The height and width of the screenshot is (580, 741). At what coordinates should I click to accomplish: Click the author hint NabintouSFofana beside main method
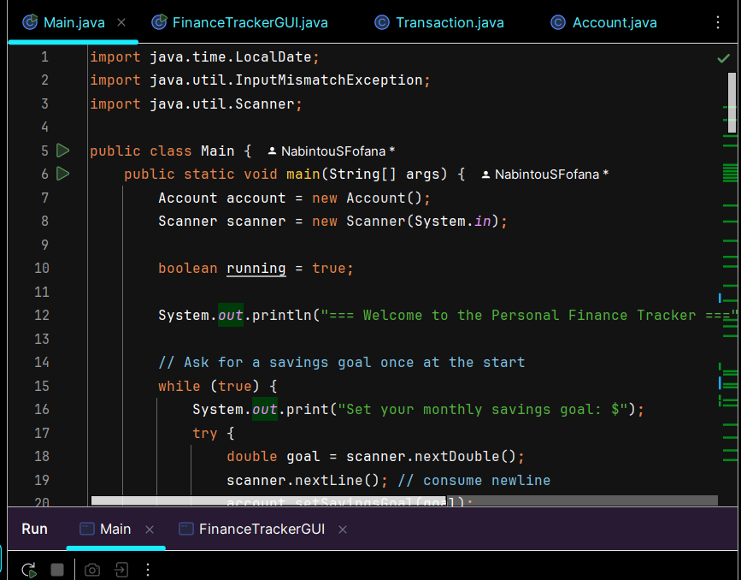coord(545,175)
